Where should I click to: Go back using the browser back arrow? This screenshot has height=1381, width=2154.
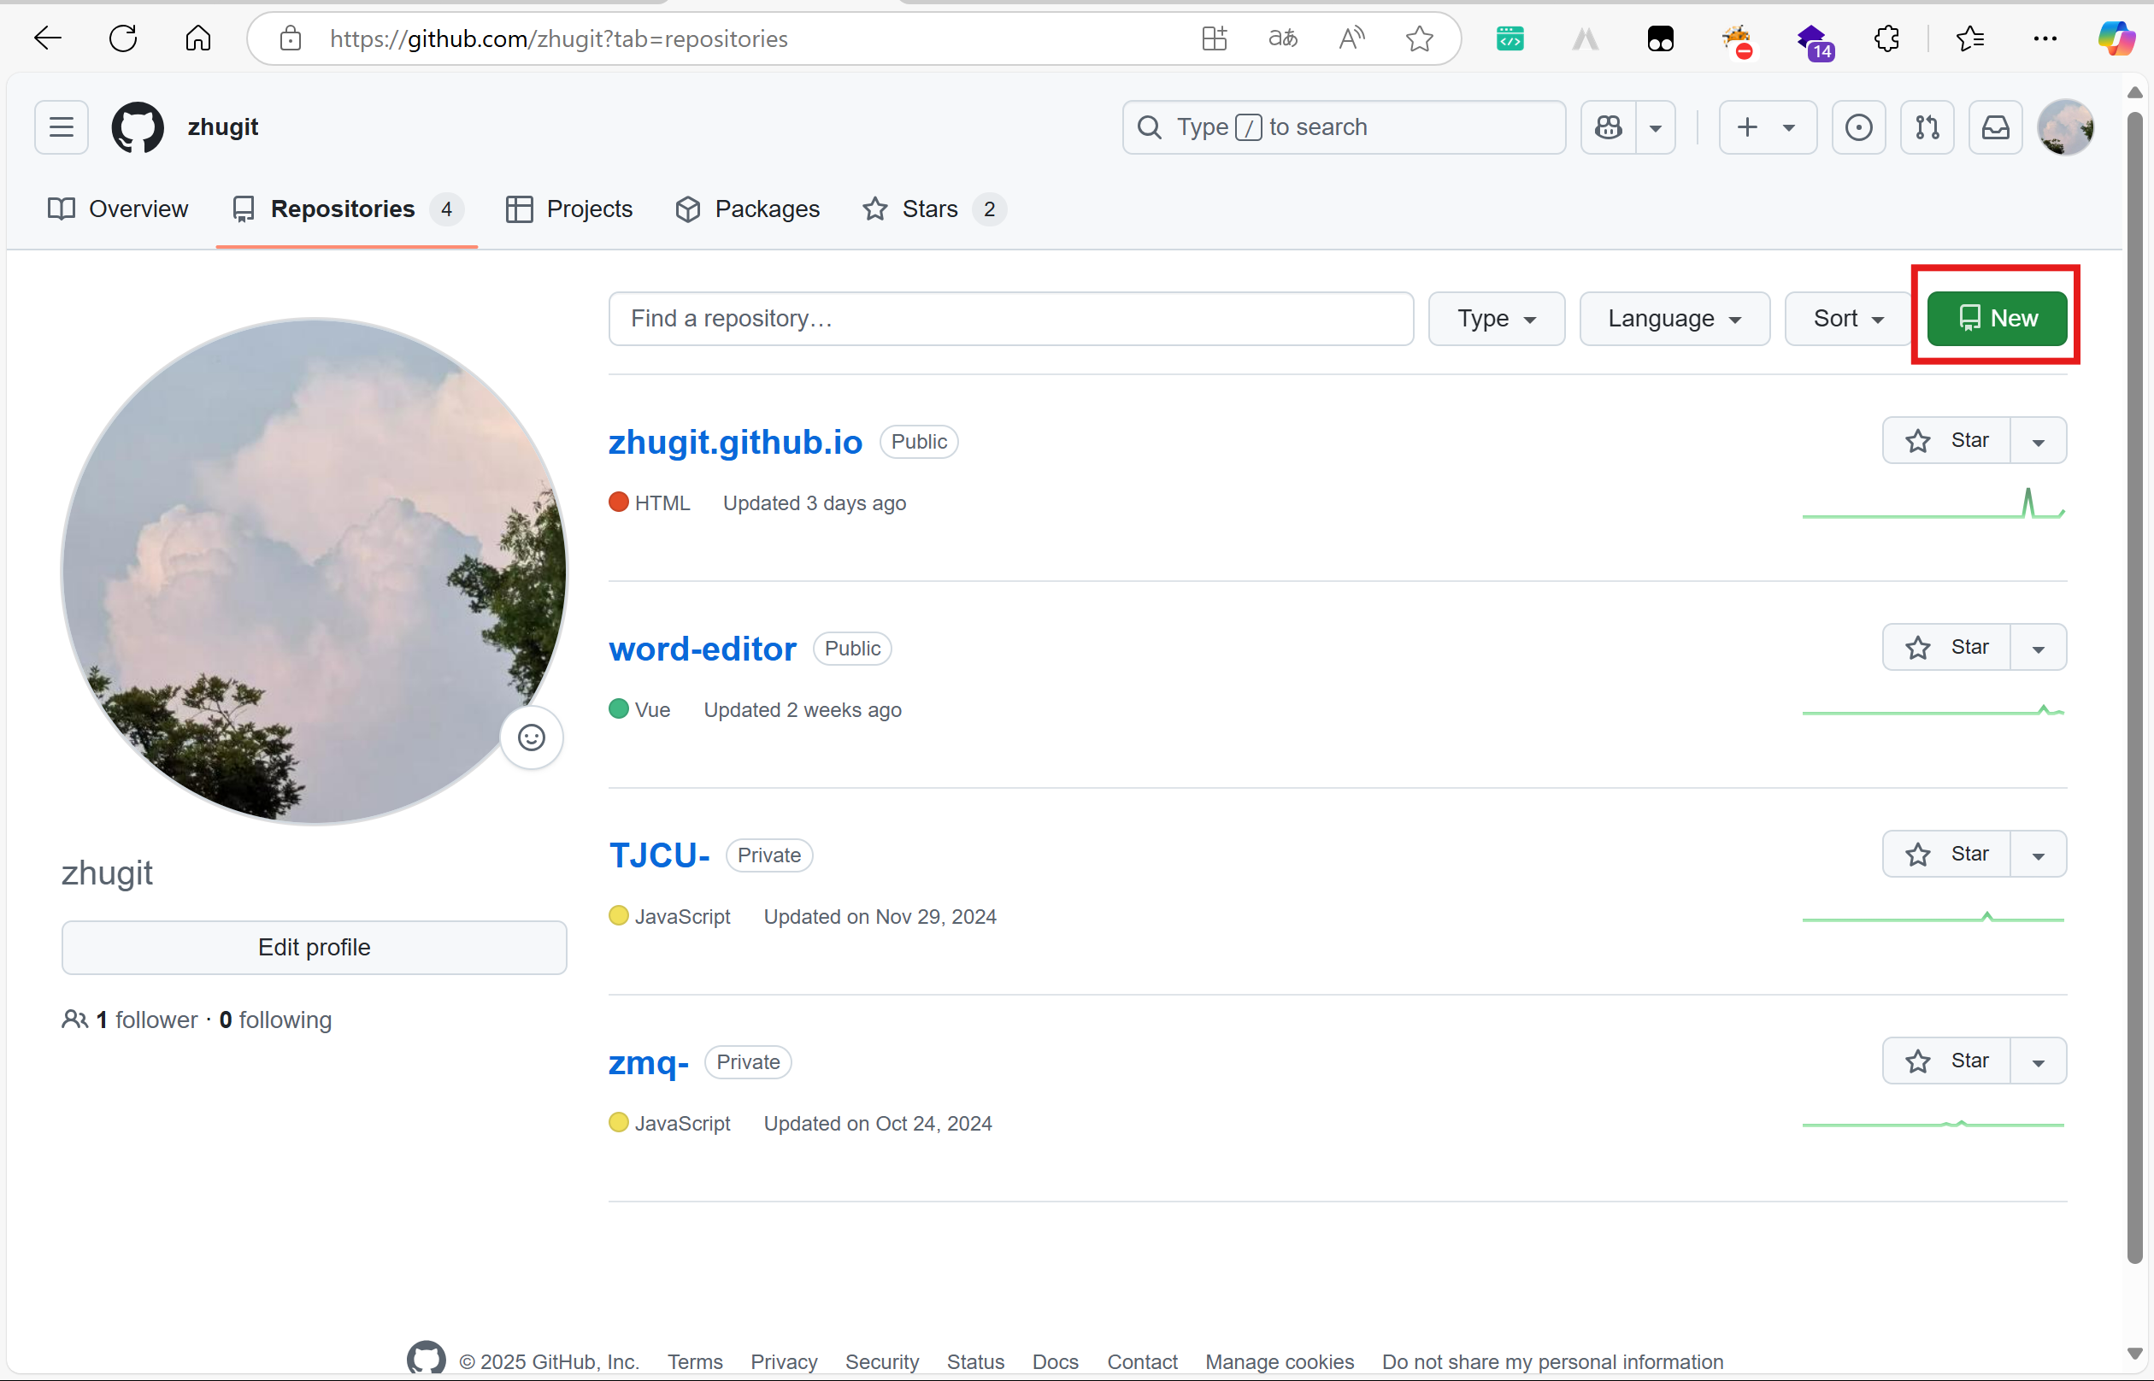tap(48, 38)
